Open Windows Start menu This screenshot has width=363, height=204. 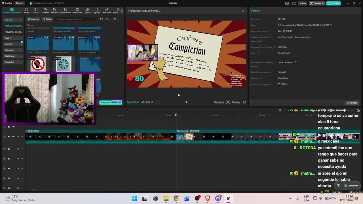click(x=134, y=198)
